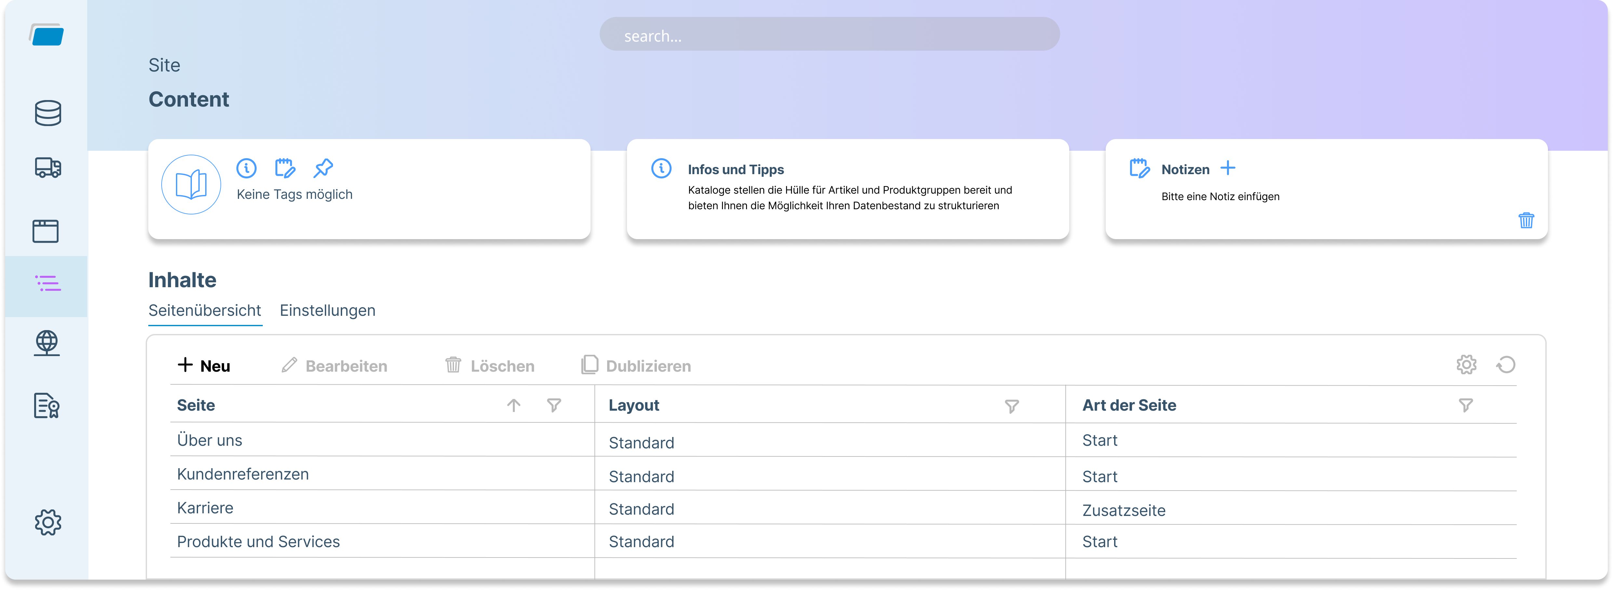Open filter for Layout column
Image resolution: width=1613 pixels, height=590 pixels.
pyautogui.click(x=1011, y=406)
